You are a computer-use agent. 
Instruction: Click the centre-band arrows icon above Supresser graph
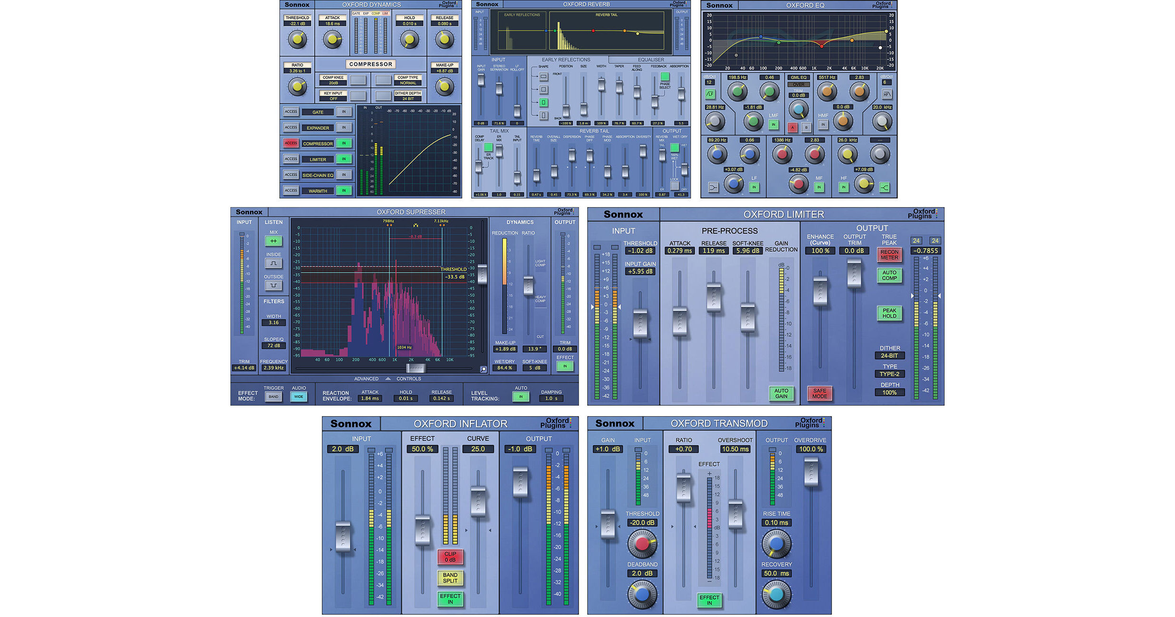[416, 225]
